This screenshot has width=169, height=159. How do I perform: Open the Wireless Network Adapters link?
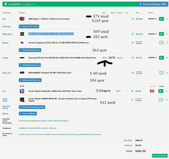coord(58,121)
